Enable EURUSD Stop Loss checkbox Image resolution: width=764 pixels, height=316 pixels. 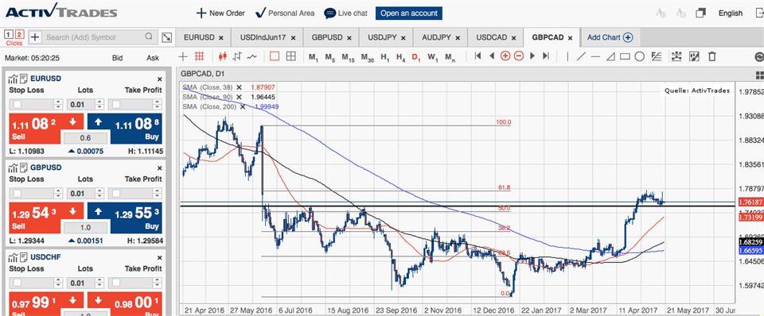17,105
